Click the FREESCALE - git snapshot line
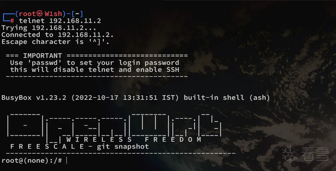The height and width of the screenshot is (171, 336). [79, 147]
